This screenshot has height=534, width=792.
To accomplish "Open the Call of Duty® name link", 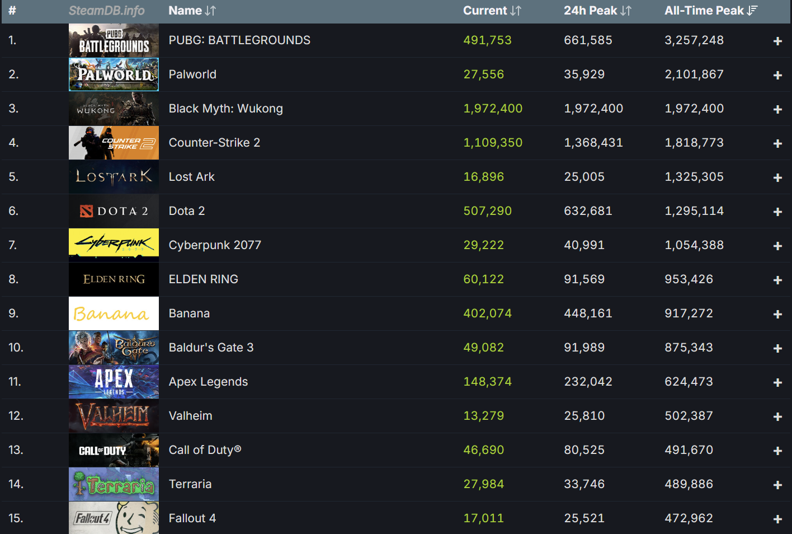I will [x=205, y=450].
